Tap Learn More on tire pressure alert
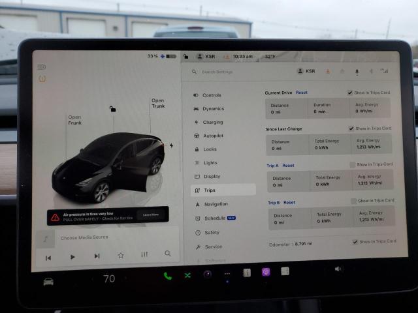 click(x=151, y=215)
